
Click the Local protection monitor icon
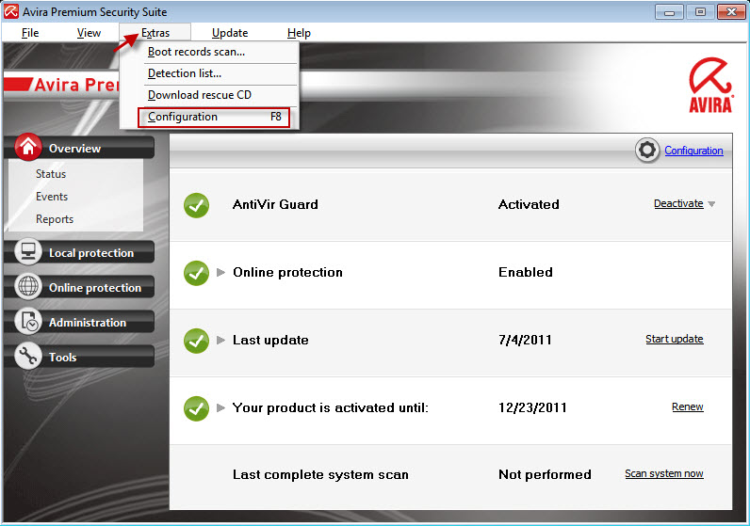coord(27,251)
